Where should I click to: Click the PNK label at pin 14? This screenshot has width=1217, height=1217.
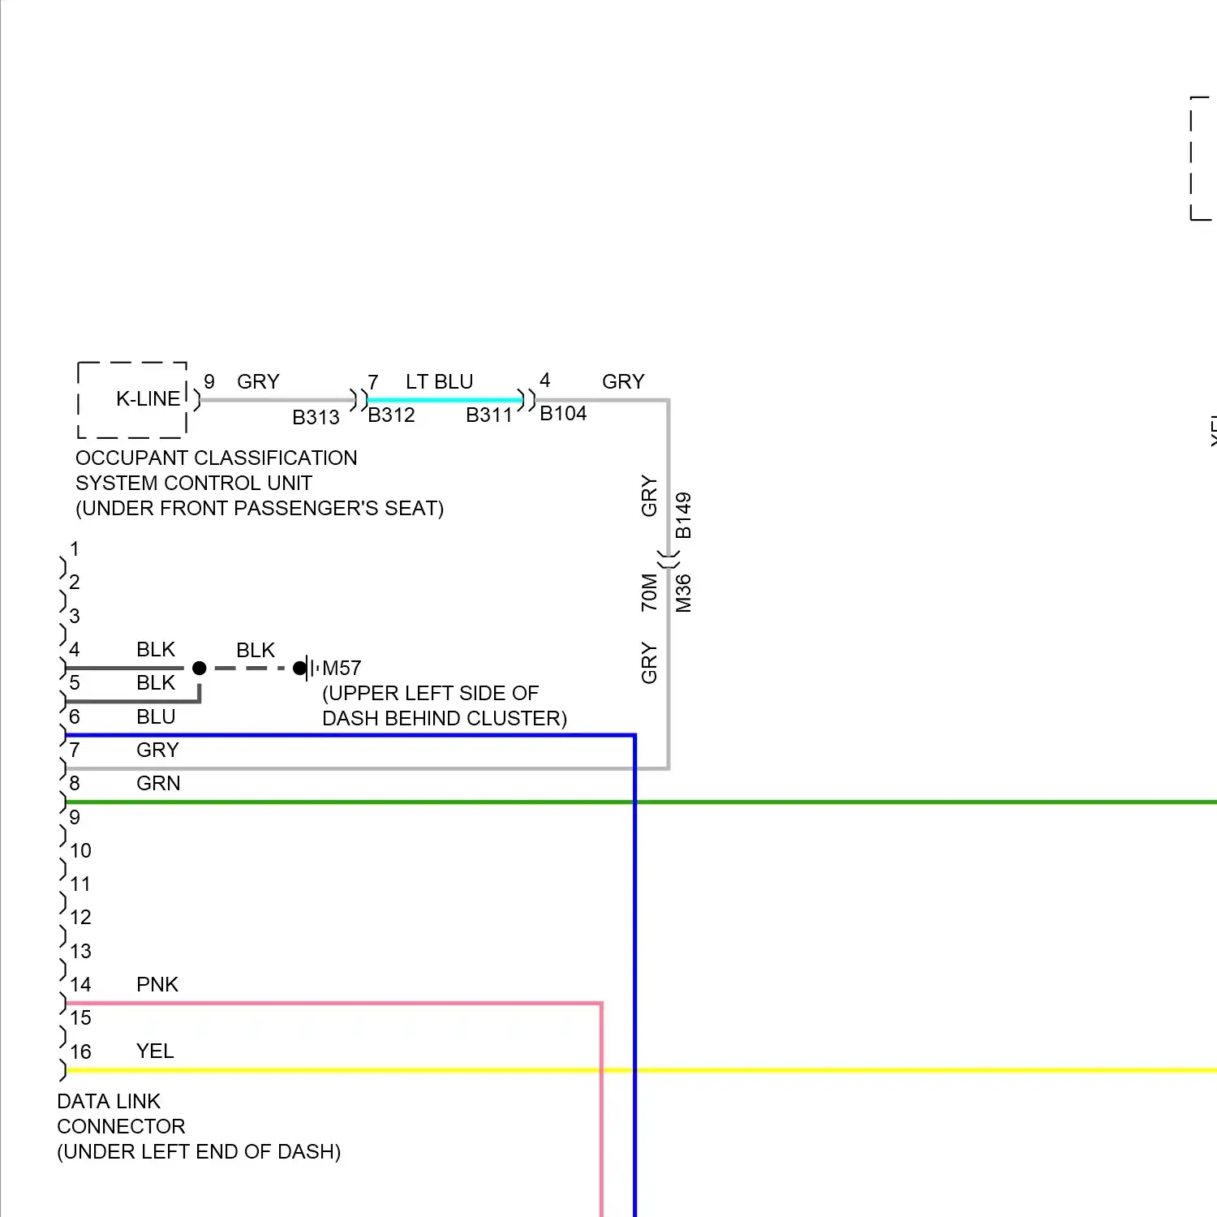click(157, 984)
